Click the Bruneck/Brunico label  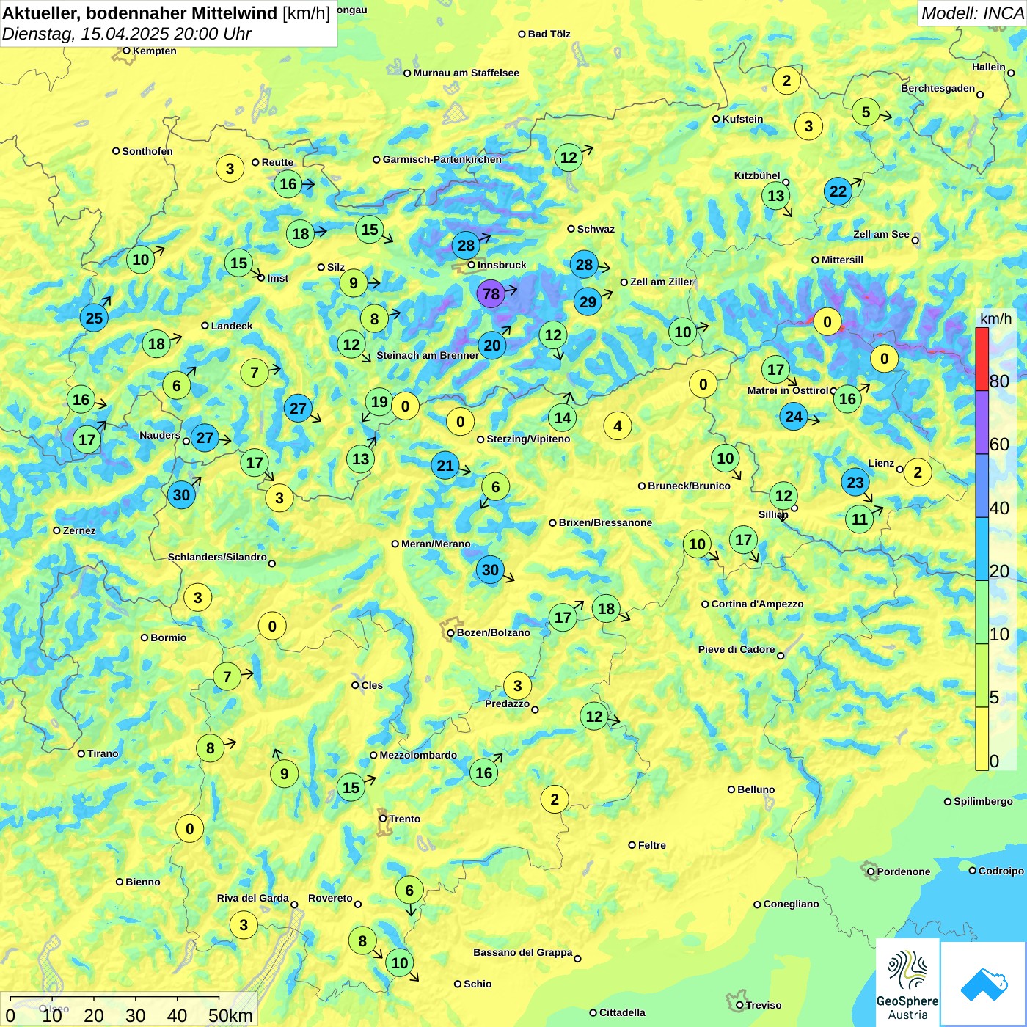point(689,486)
